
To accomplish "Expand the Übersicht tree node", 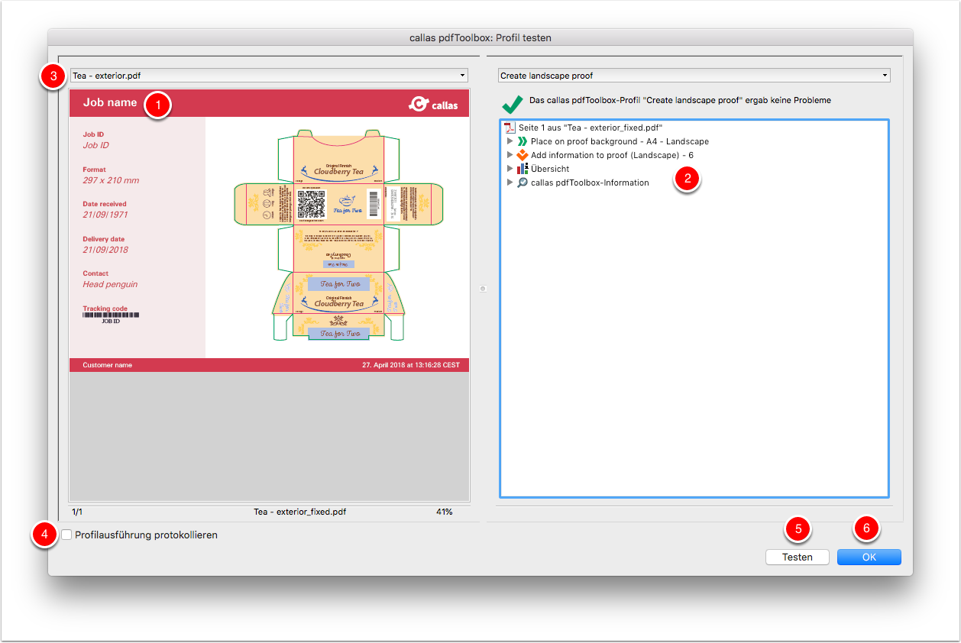I will [x=510, y=169].
